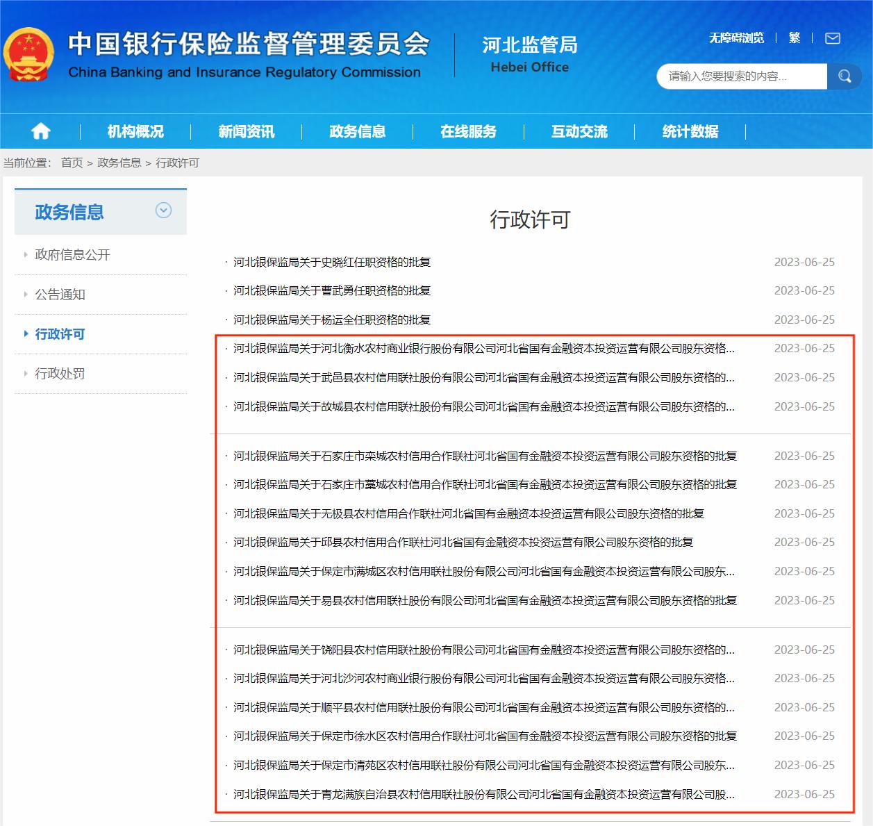
Task: Collapse the 政务信息 panel via its circular chevron
Action: point(163,210)
